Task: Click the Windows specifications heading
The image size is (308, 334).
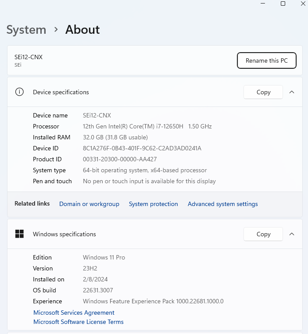Action: point(64,234)
